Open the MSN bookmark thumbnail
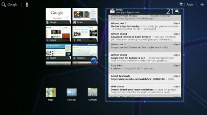207x115 pixels. click(x=85, y=34)
